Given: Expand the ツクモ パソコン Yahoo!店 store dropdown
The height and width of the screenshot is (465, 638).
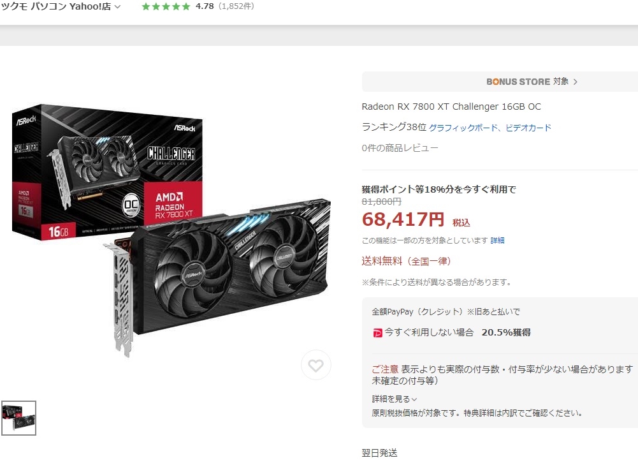Looking at the screenshot, I should coord(117,6).
